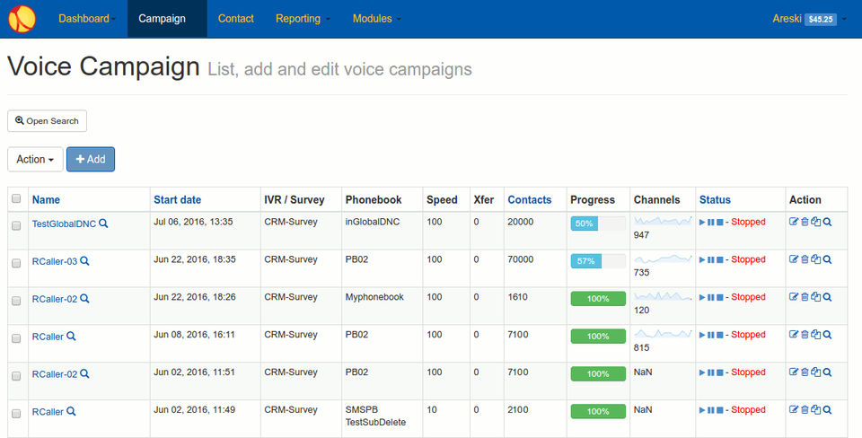
Task: Click the Newfies-Dialer logo icon
Action: tap(22, 18)
